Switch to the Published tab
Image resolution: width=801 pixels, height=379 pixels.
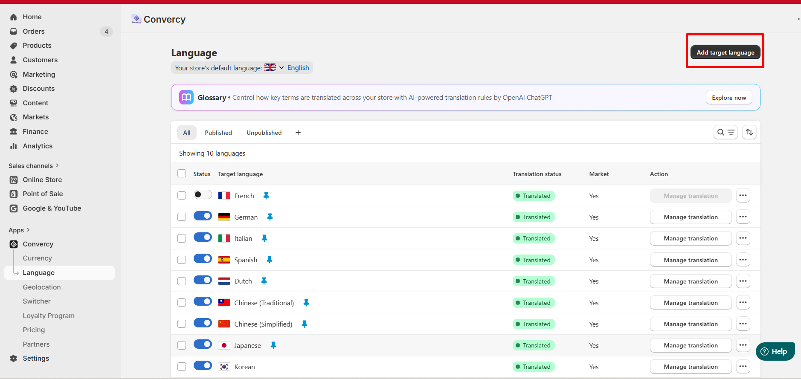pyautogui.click(x=218, y=133)
